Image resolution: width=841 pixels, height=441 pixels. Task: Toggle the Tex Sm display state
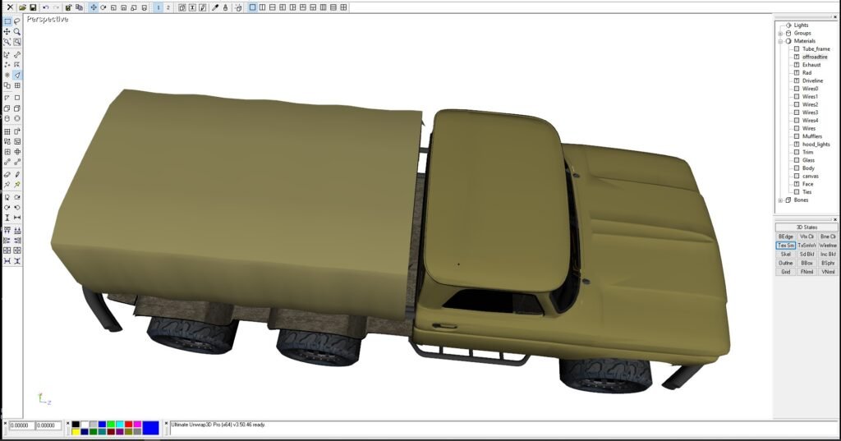(786, 246)
